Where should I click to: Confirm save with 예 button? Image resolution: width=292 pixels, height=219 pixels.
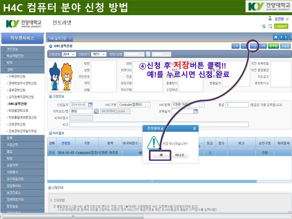point(161,155)
